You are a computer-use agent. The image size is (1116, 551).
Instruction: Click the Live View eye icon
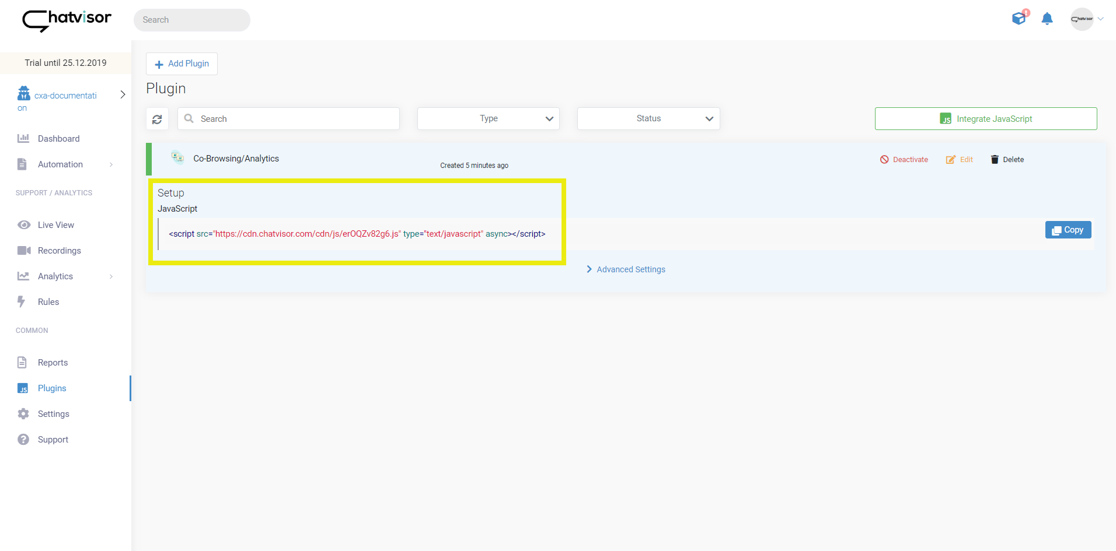coord(24,225)
